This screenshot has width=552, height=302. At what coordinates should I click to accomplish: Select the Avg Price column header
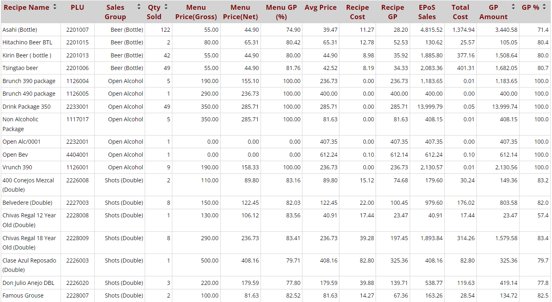(320, 7)
